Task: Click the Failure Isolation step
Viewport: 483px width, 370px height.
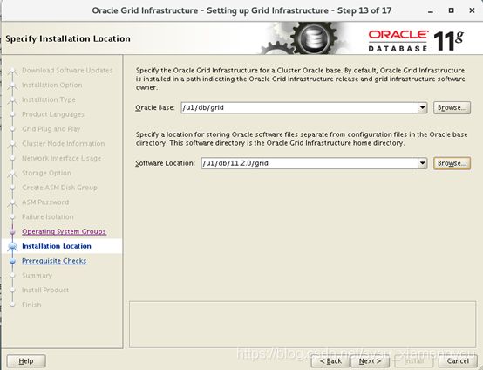Action: [x=48, y=216]
